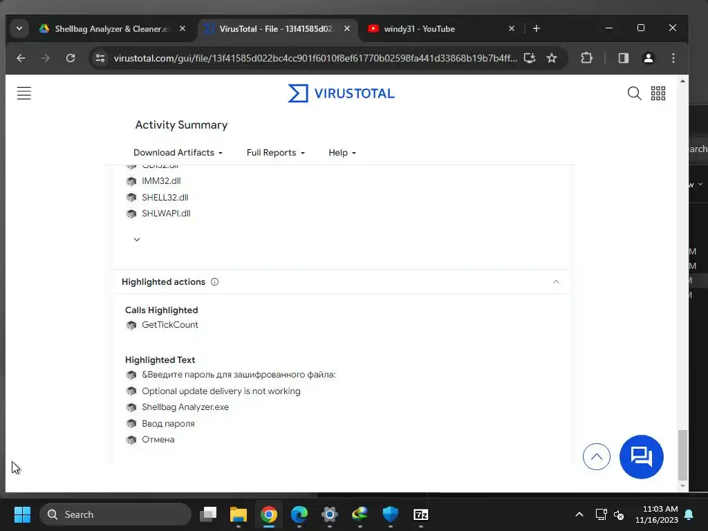This screenshot has width=708, height=531.
Task: Open the clock and date in taskbar
Action: tap(657, 514)
